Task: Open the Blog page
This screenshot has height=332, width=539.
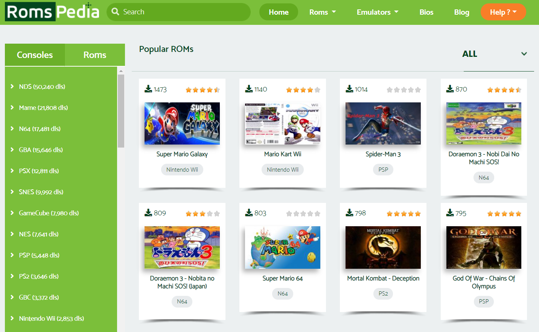Action: [461, 12]
